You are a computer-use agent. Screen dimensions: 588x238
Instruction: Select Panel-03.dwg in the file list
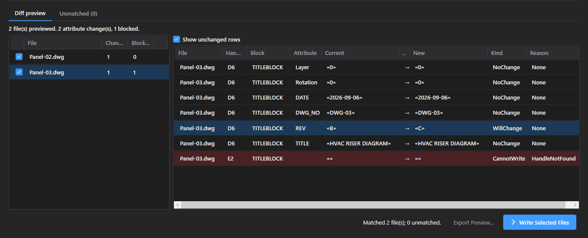pos(89,72)
